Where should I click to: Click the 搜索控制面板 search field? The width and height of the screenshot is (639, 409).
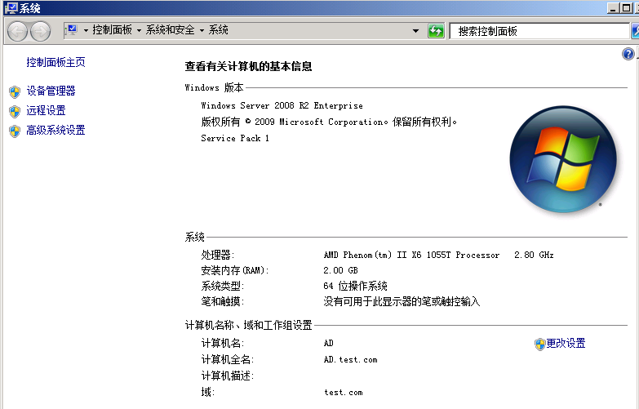click(x=539, y=31)
